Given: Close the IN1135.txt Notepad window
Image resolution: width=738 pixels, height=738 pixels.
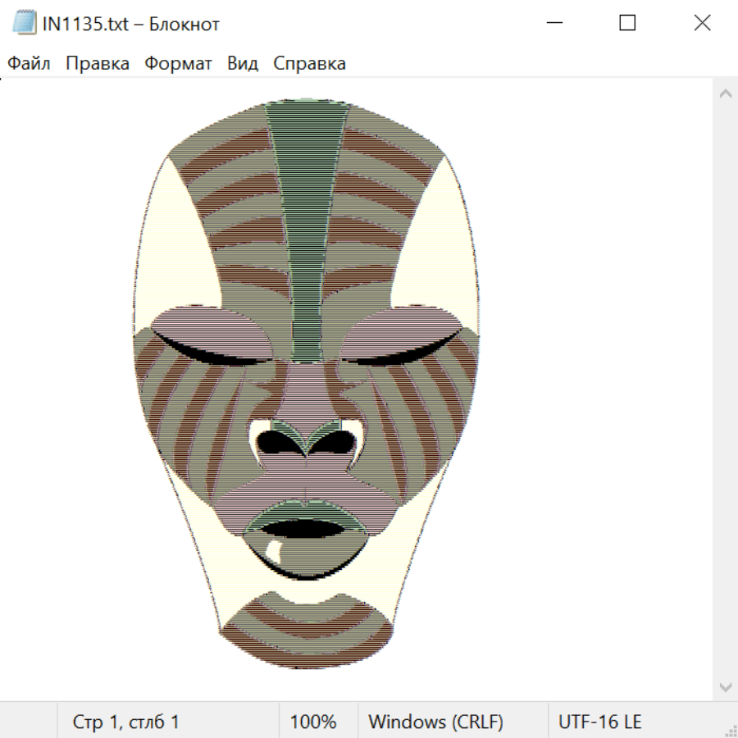Looking at the screenshot, I should (702, 24).
